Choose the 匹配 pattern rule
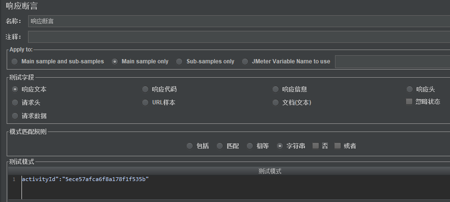 click(220, 146)
